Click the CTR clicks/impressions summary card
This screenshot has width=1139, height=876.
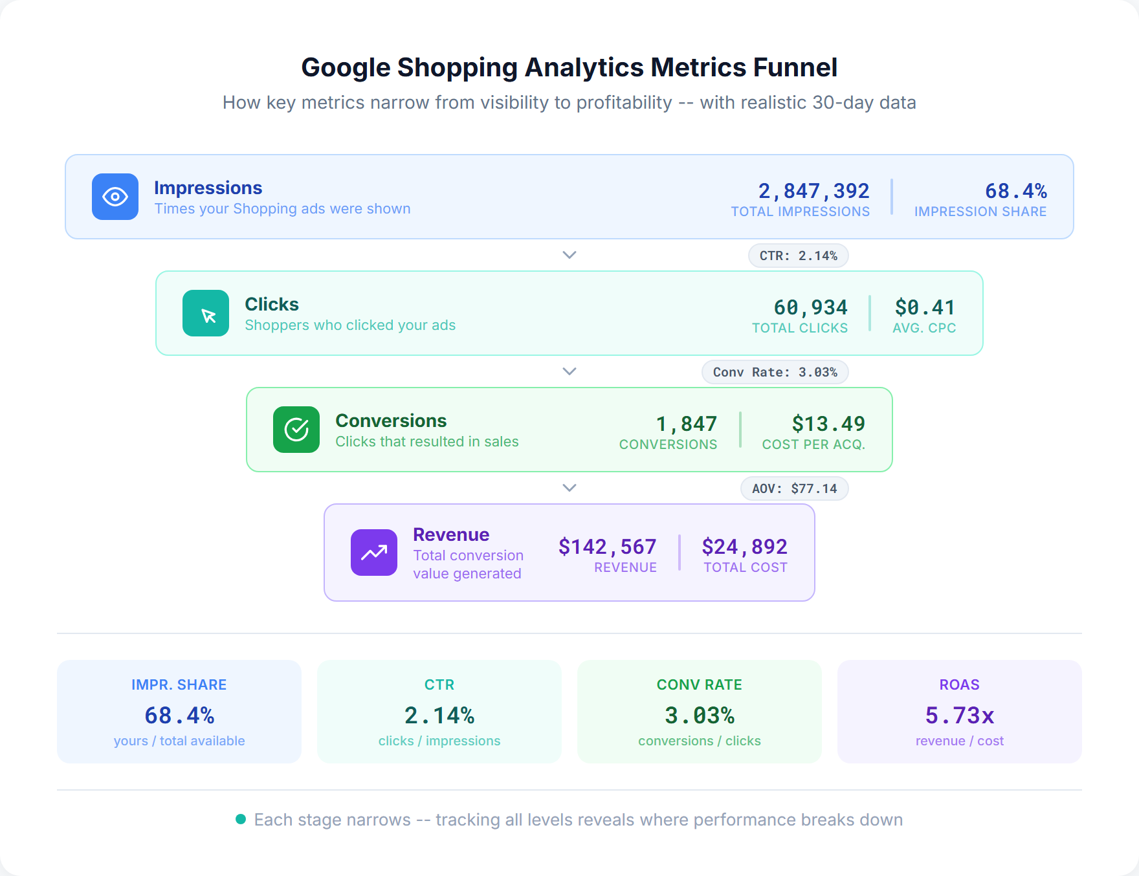click(439, 712)
